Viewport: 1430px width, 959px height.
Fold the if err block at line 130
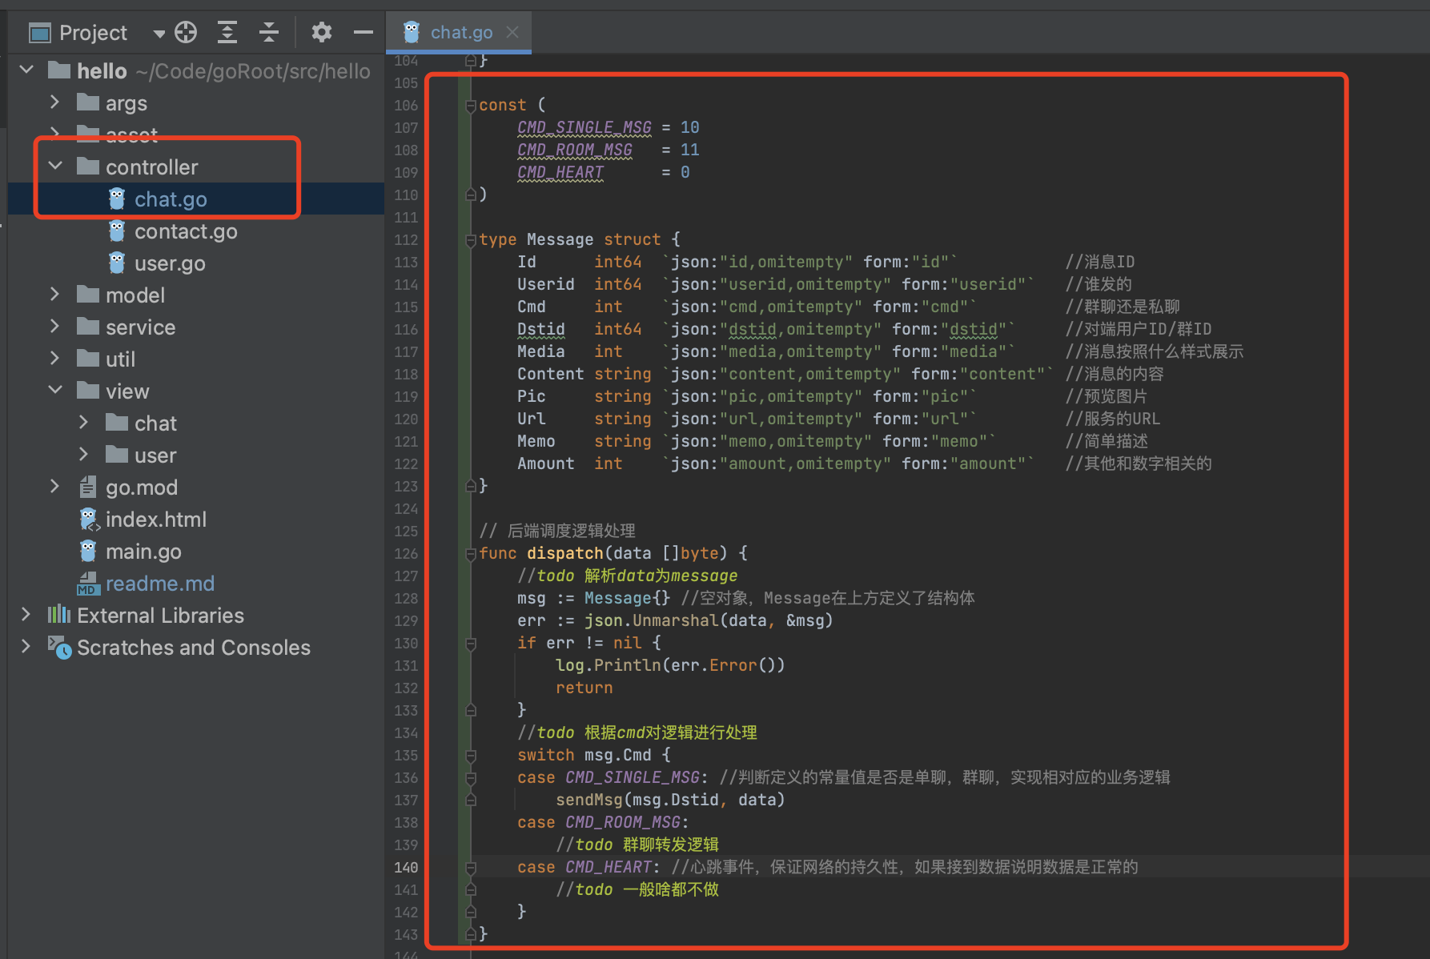point(471,643)
